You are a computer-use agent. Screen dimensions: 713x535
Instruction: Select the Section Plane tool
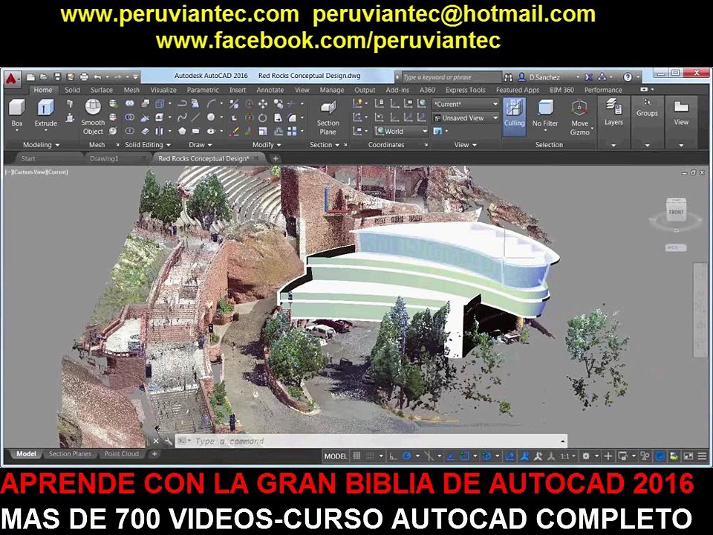328,118
